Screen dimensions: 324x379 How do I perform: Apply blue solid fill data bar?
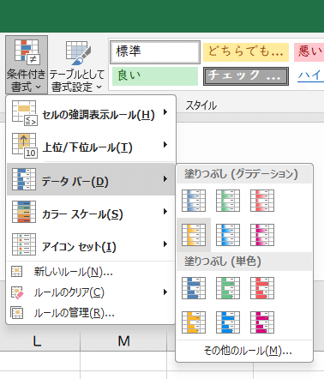click(x=194, y=288)
